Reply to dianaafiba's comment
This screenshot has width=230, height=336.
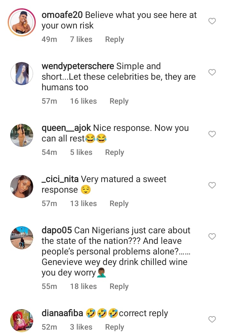click(x=115, y=327)
